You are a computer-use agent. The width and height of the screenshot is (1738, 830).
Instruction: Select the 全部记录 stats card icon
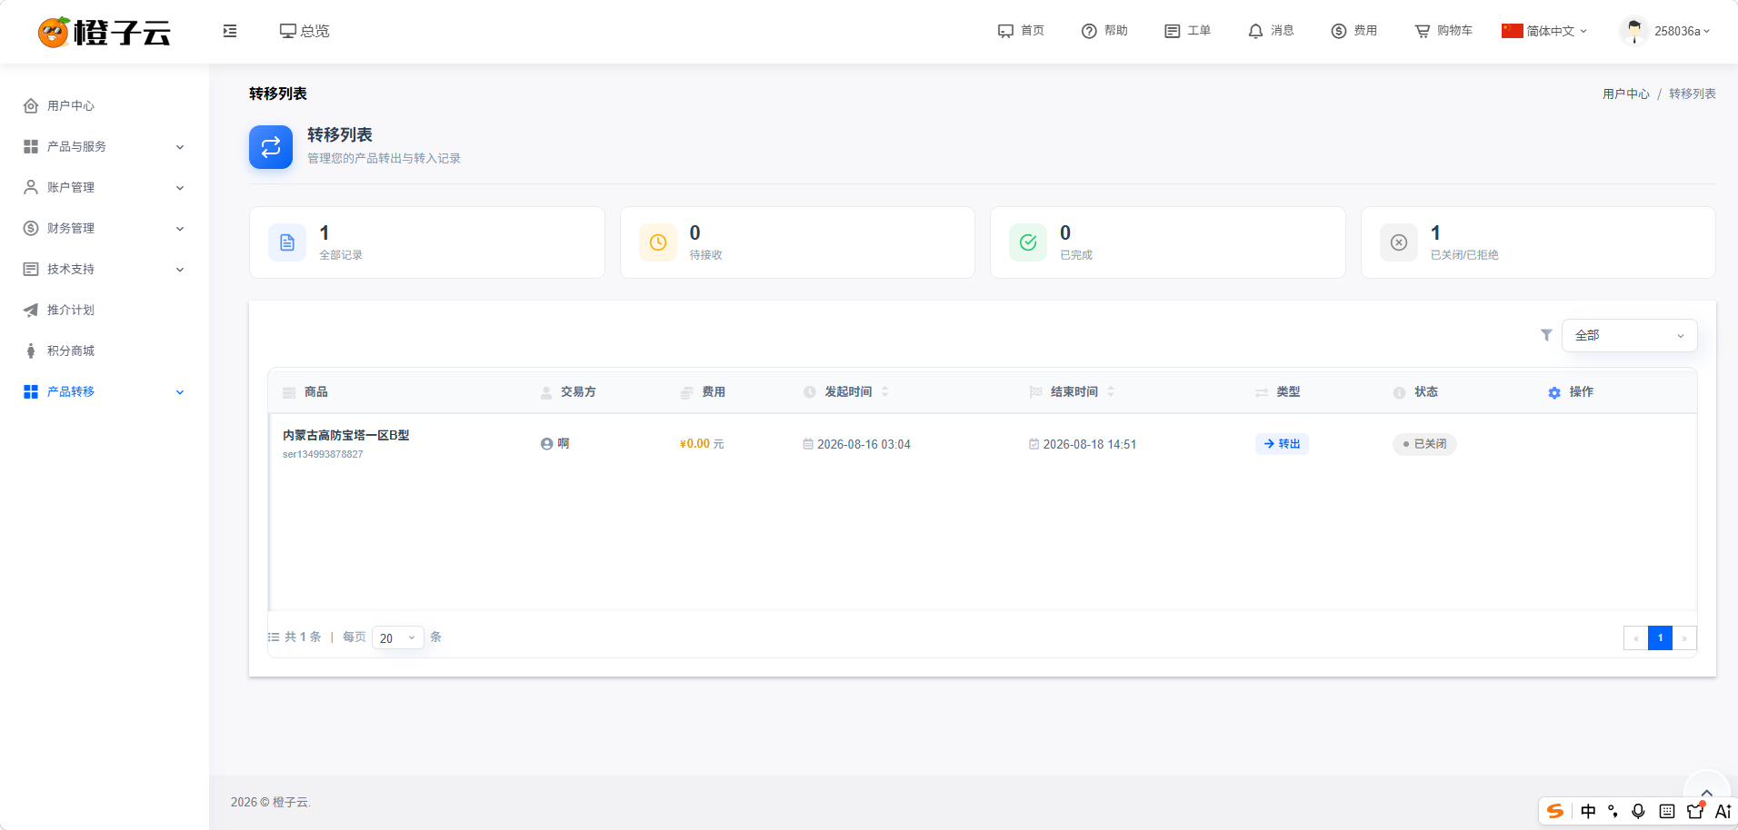(287, 242)
